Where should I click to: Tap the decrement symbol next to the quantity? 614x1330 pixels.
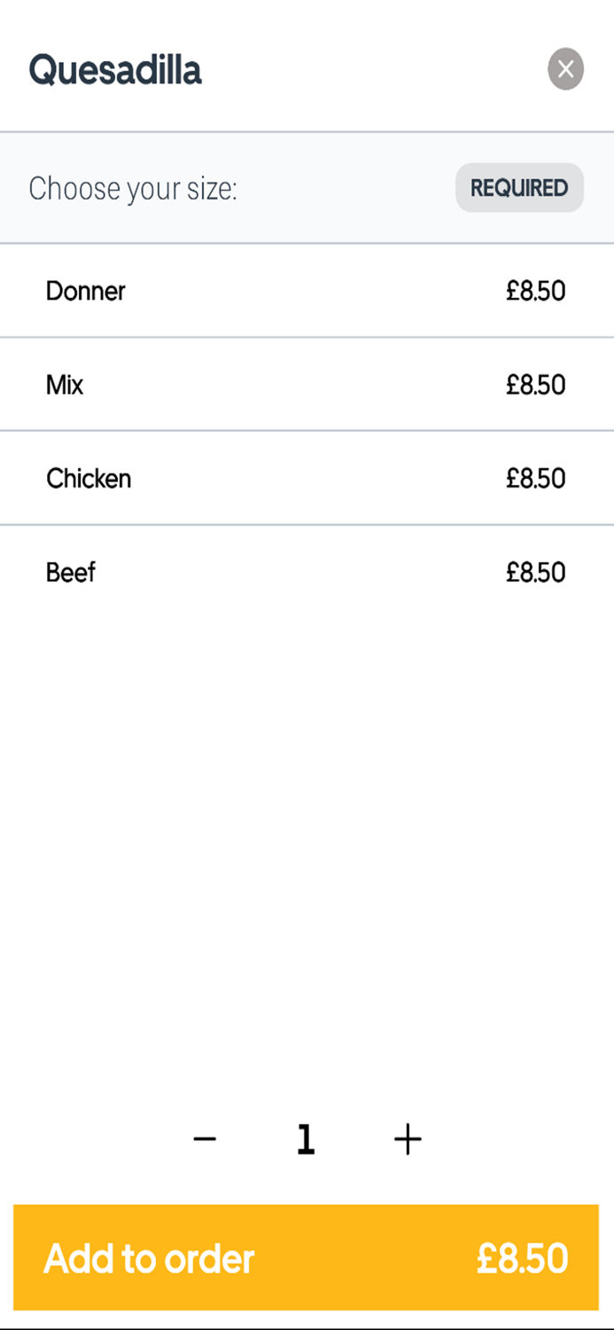205,1139
